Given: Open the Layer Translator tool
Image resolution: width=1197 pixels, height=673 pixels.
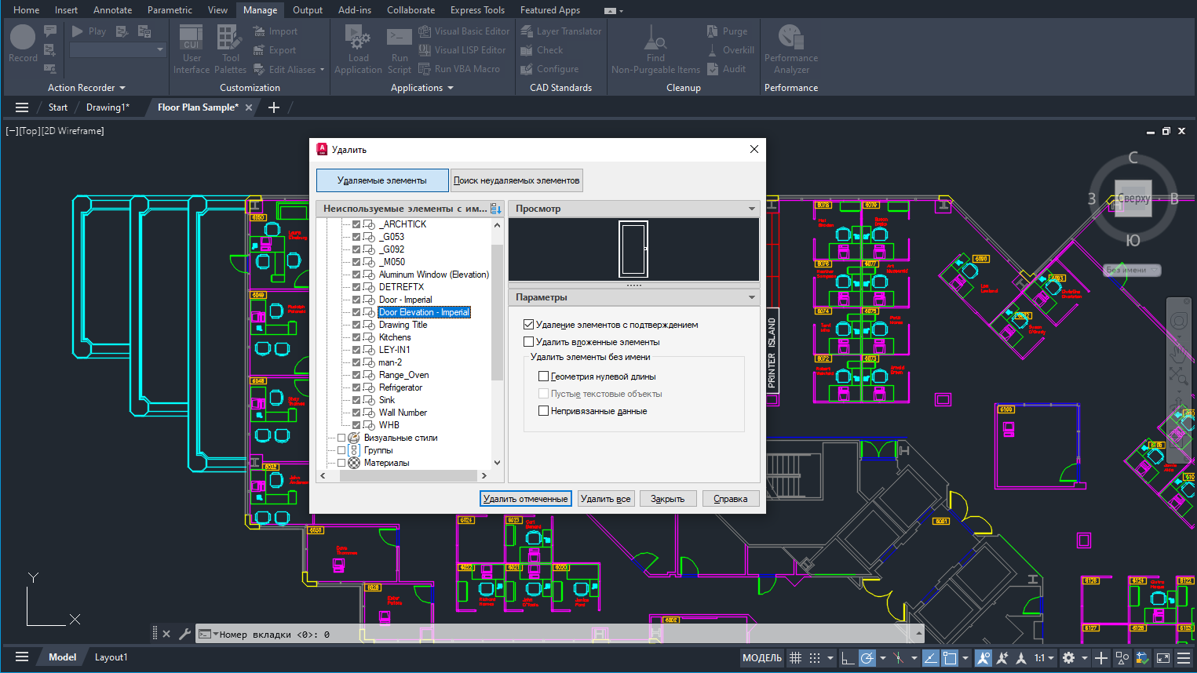Looking at the screenshot, I should coord(561,31).
